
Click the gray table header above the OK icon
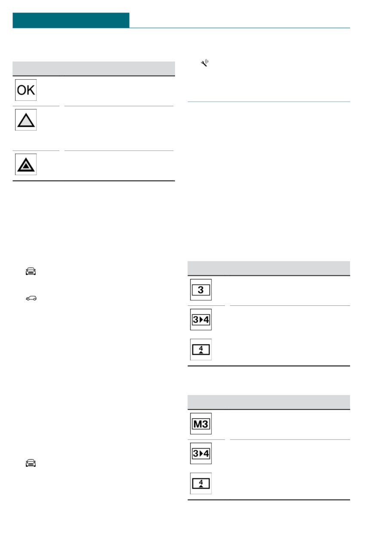tap(94, 69)
